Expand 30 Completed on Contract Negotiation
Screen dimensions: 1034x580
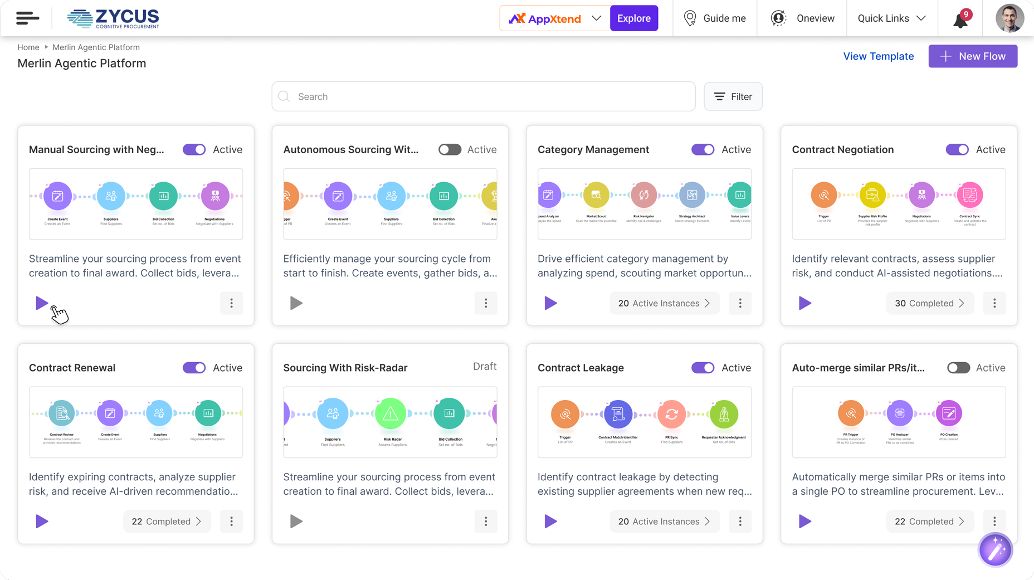(x=929, y=303)
